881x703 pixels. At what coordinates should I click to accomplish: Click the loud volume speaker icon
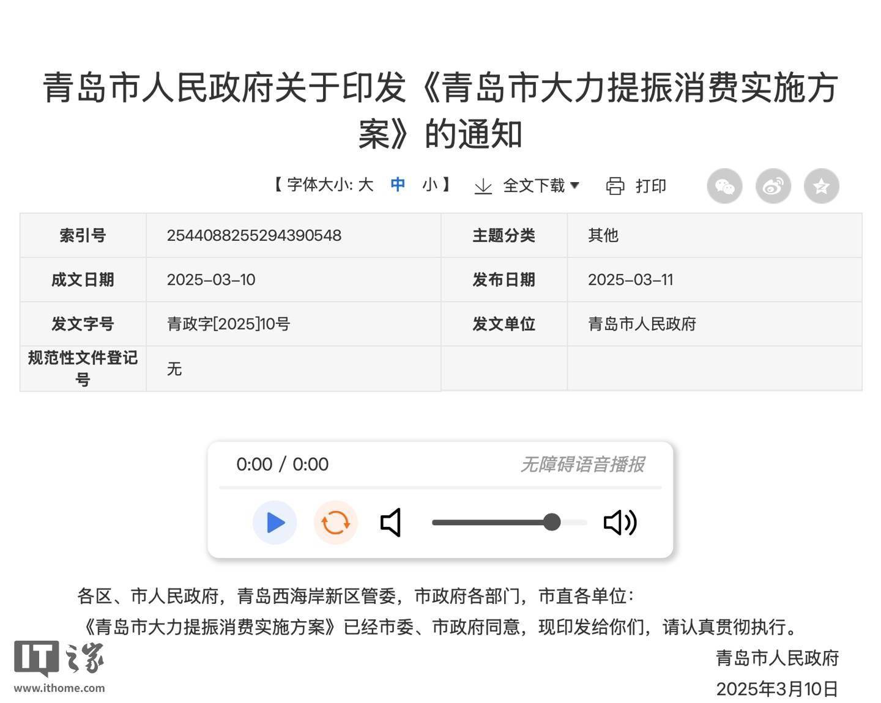point(620,523)
